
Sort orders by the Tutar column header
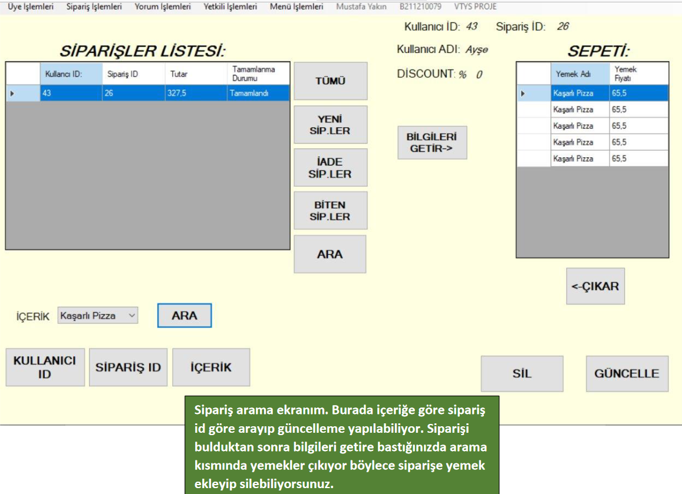click(x=195, y=74)
